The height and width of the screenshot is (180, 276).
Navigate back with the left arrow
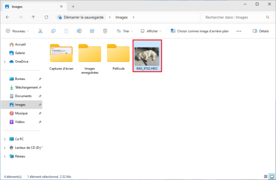[x=8, y=17]
